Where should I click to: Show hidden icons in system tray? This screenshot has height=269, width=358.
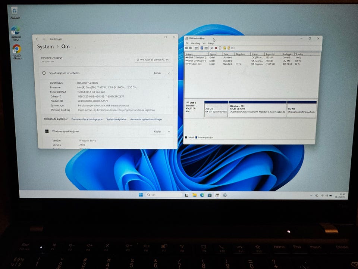[312, 195]
